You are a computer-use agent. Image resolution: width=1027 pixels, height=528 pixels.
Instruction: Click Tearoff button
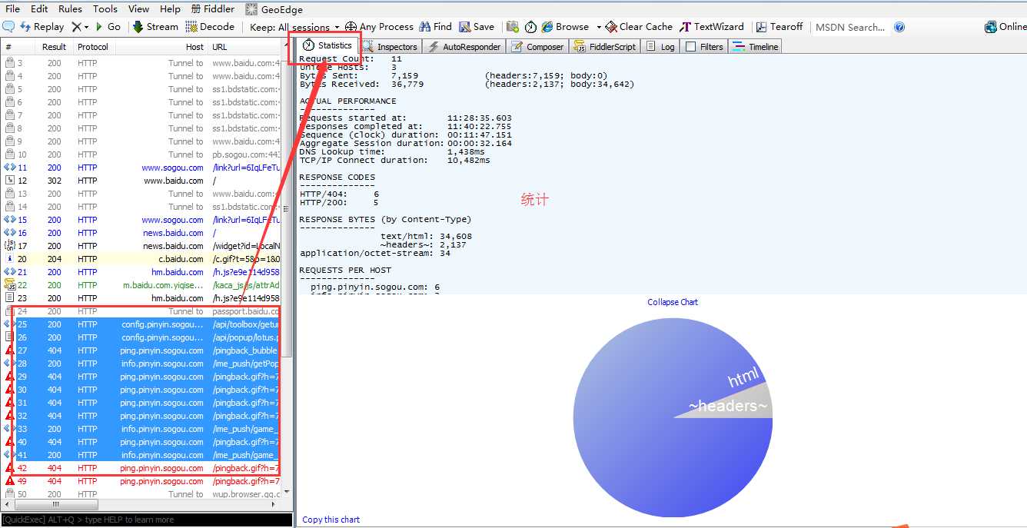[x=779, y=27]
